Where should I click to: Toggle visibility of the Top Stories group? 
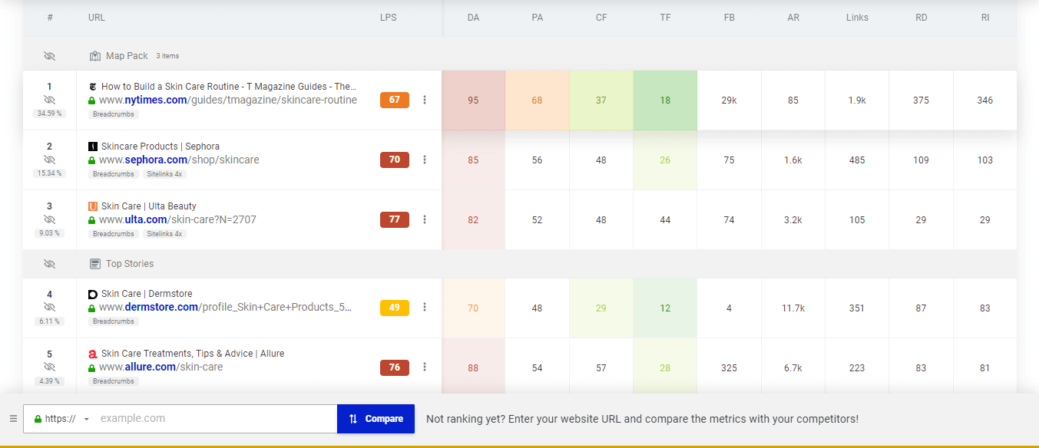pos(50,264)
